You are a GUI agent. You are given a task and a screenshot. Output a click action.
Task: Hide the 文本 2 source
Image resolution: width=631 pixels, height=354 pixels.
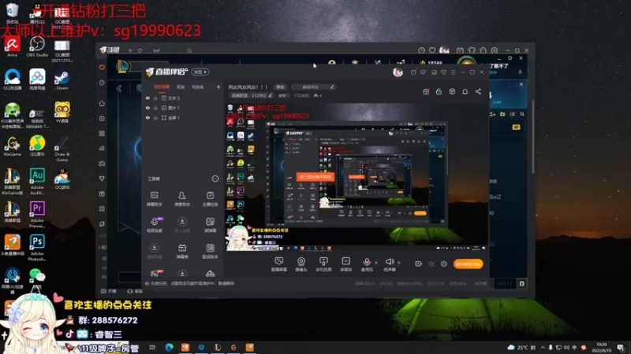click(x=147, y=98)
